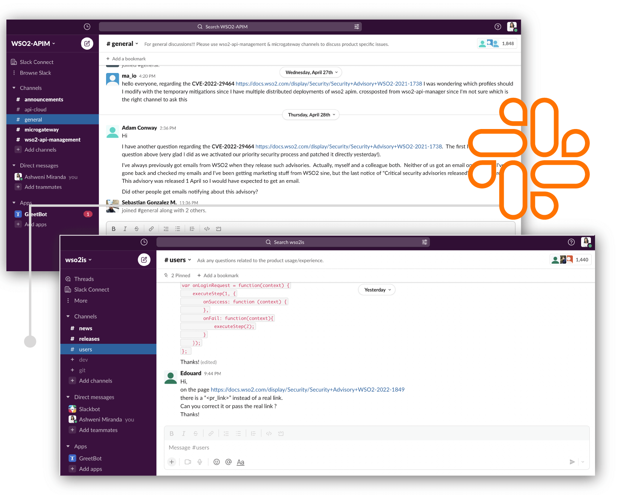Image resolution: width=627 pixels, height=495 pixels.
Task: Open wso2is workspace menu dropdown
Action: (x=79, y=260)
